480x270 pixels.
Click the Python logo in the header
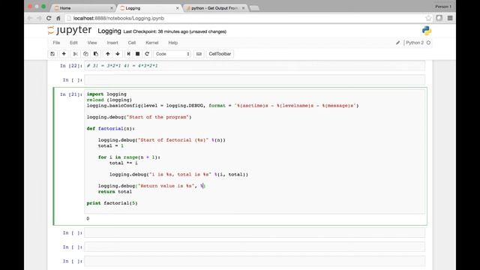pos(427,31)
